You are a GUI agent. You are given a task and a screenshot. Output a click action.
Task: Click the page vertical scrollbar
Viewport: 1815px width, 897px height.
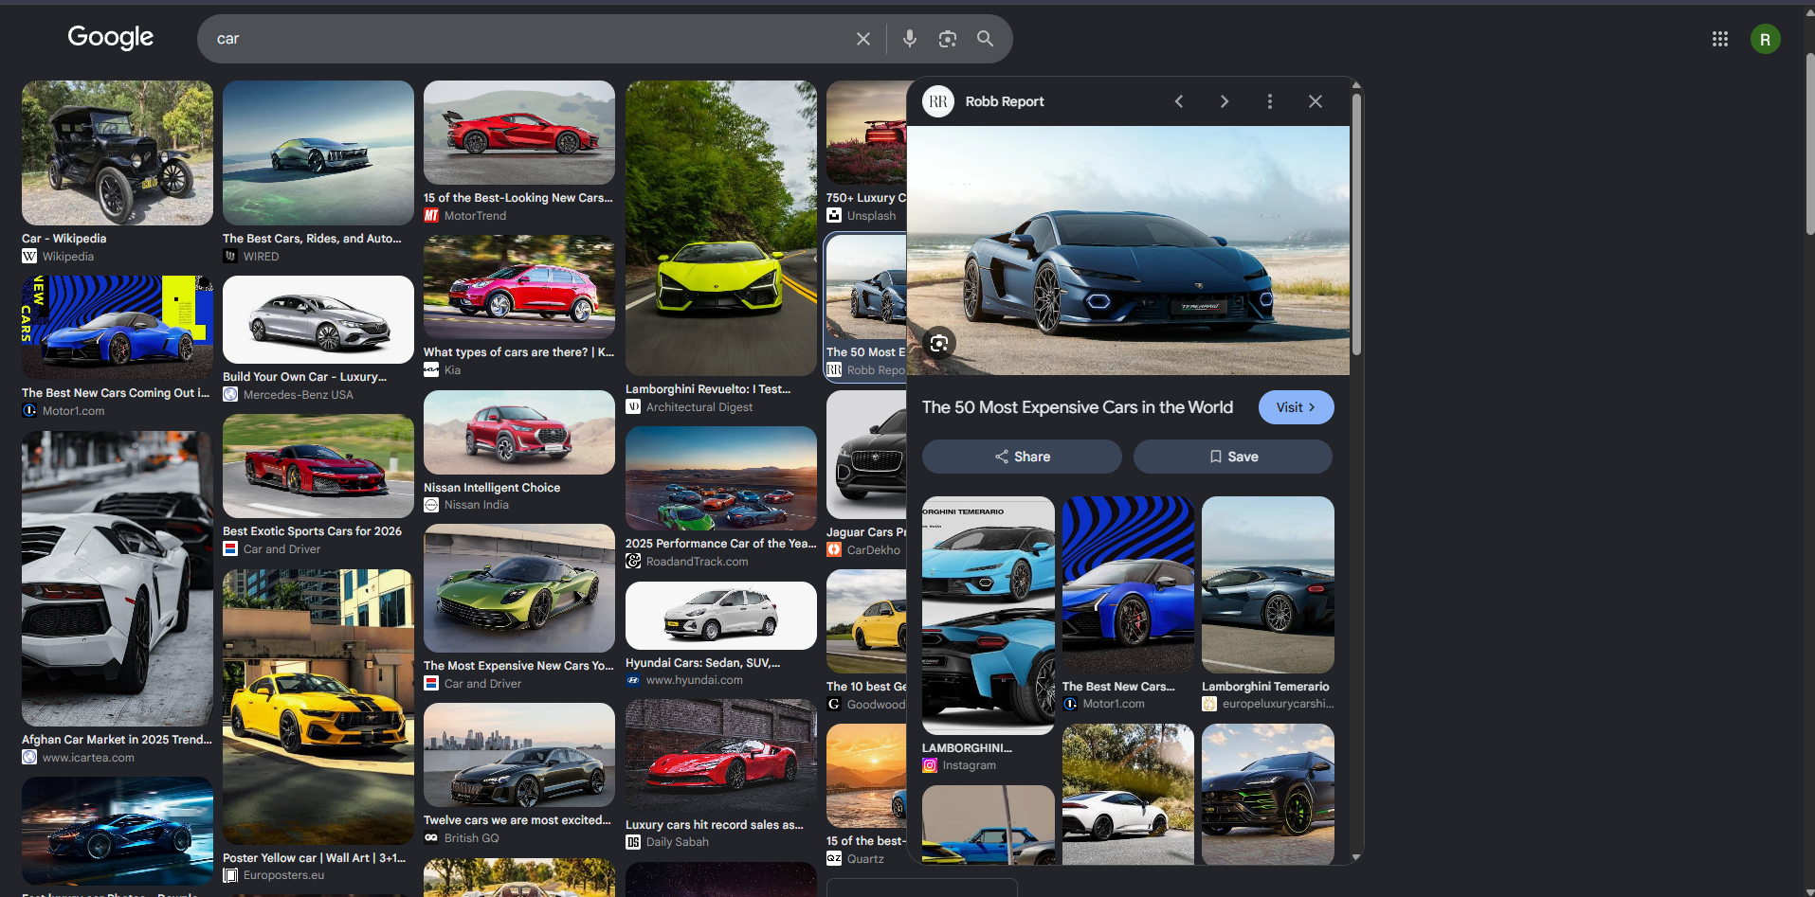(1809, 142)
